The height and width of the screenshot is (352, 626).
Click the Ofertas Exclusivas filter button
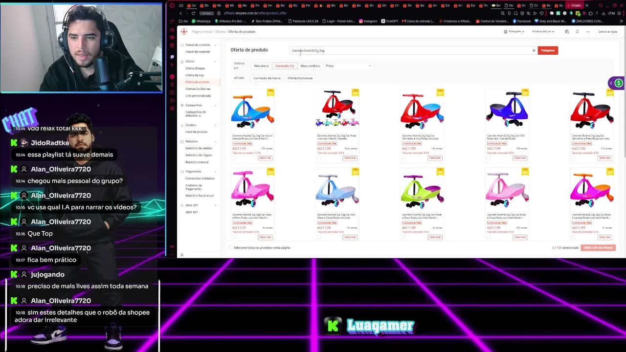point(300,78)
